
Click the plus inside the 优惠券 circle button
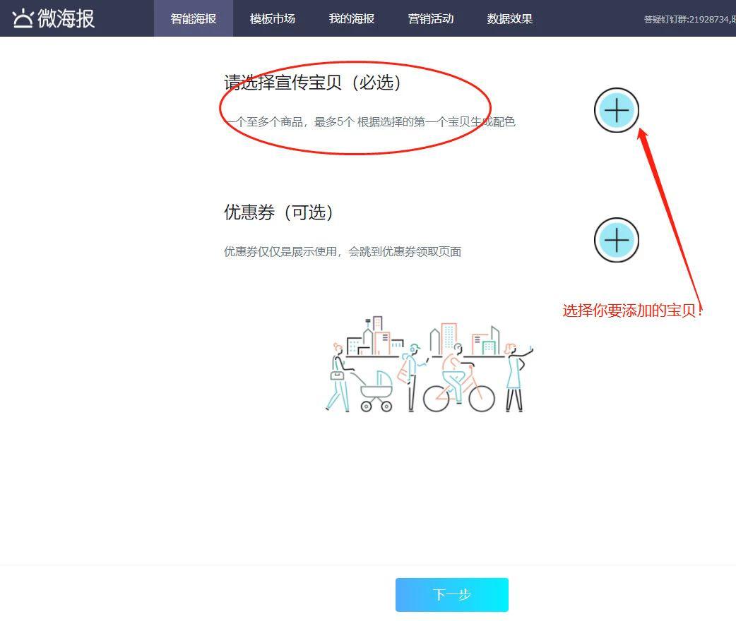pyautogui.click(x=616, y=240)
